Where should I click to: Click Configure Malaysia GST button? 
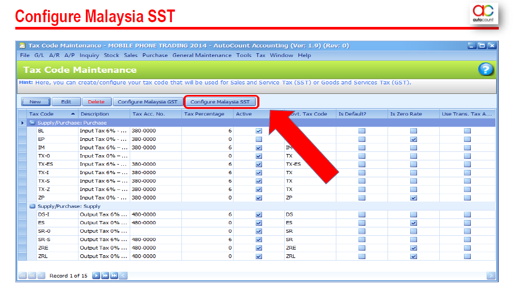pyautogui.click(x=148, y=102)
